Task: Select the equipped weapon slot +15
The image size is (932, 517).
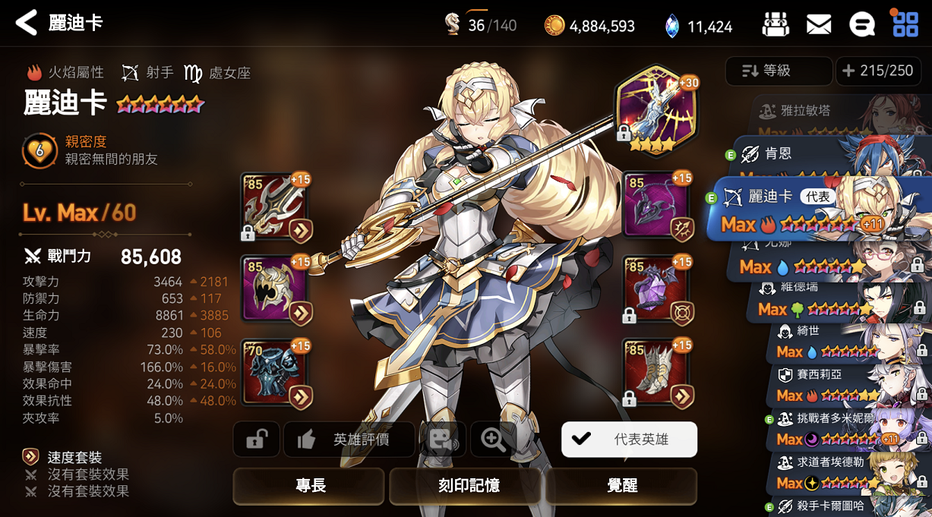Action: tap(275, 207)
